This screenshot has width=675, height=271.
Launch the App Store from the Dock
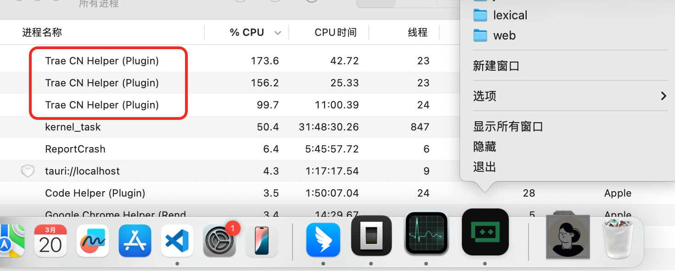[135, 241]
